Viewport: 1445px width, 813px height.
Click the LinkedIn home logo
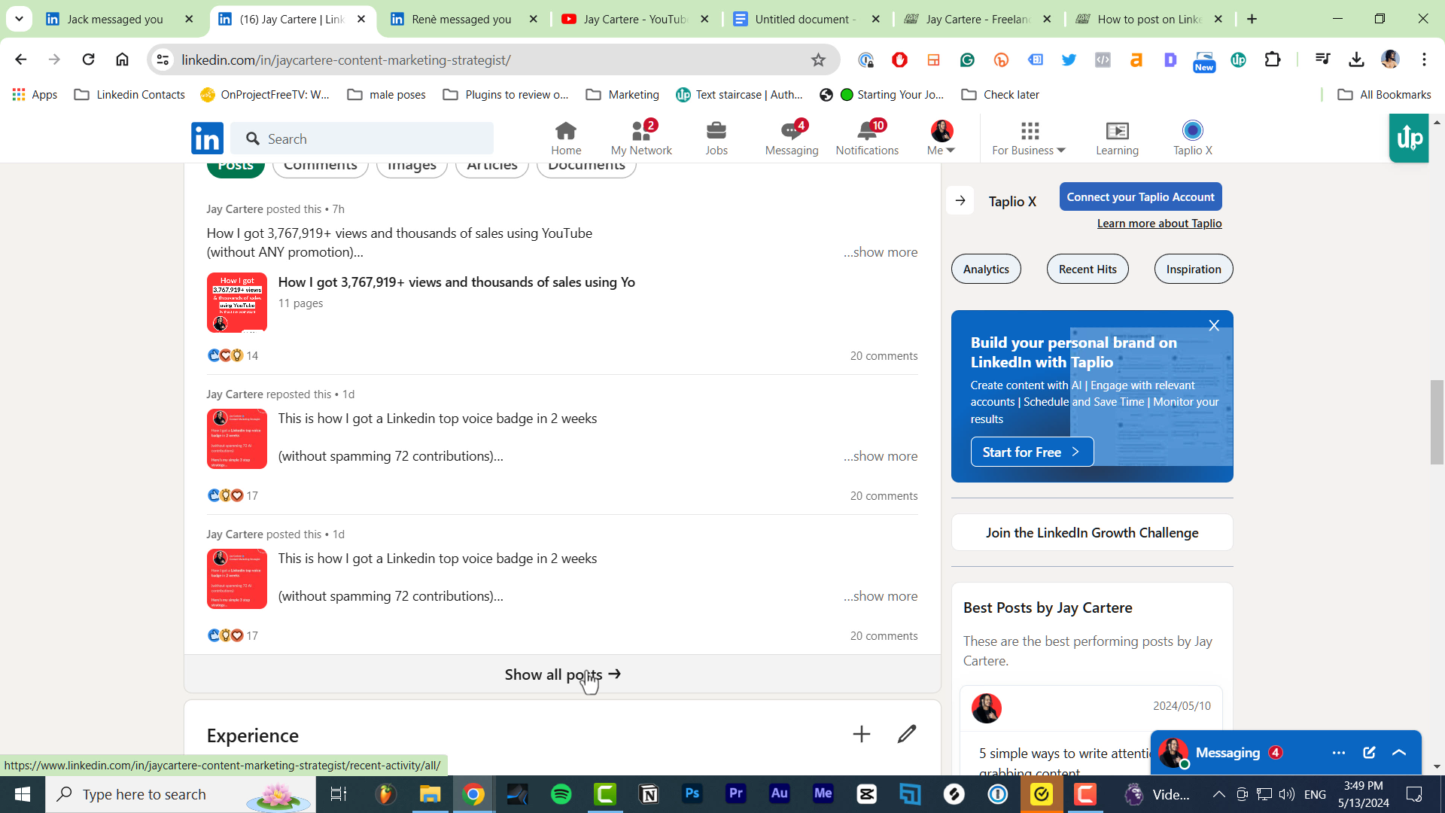point(206,138)
